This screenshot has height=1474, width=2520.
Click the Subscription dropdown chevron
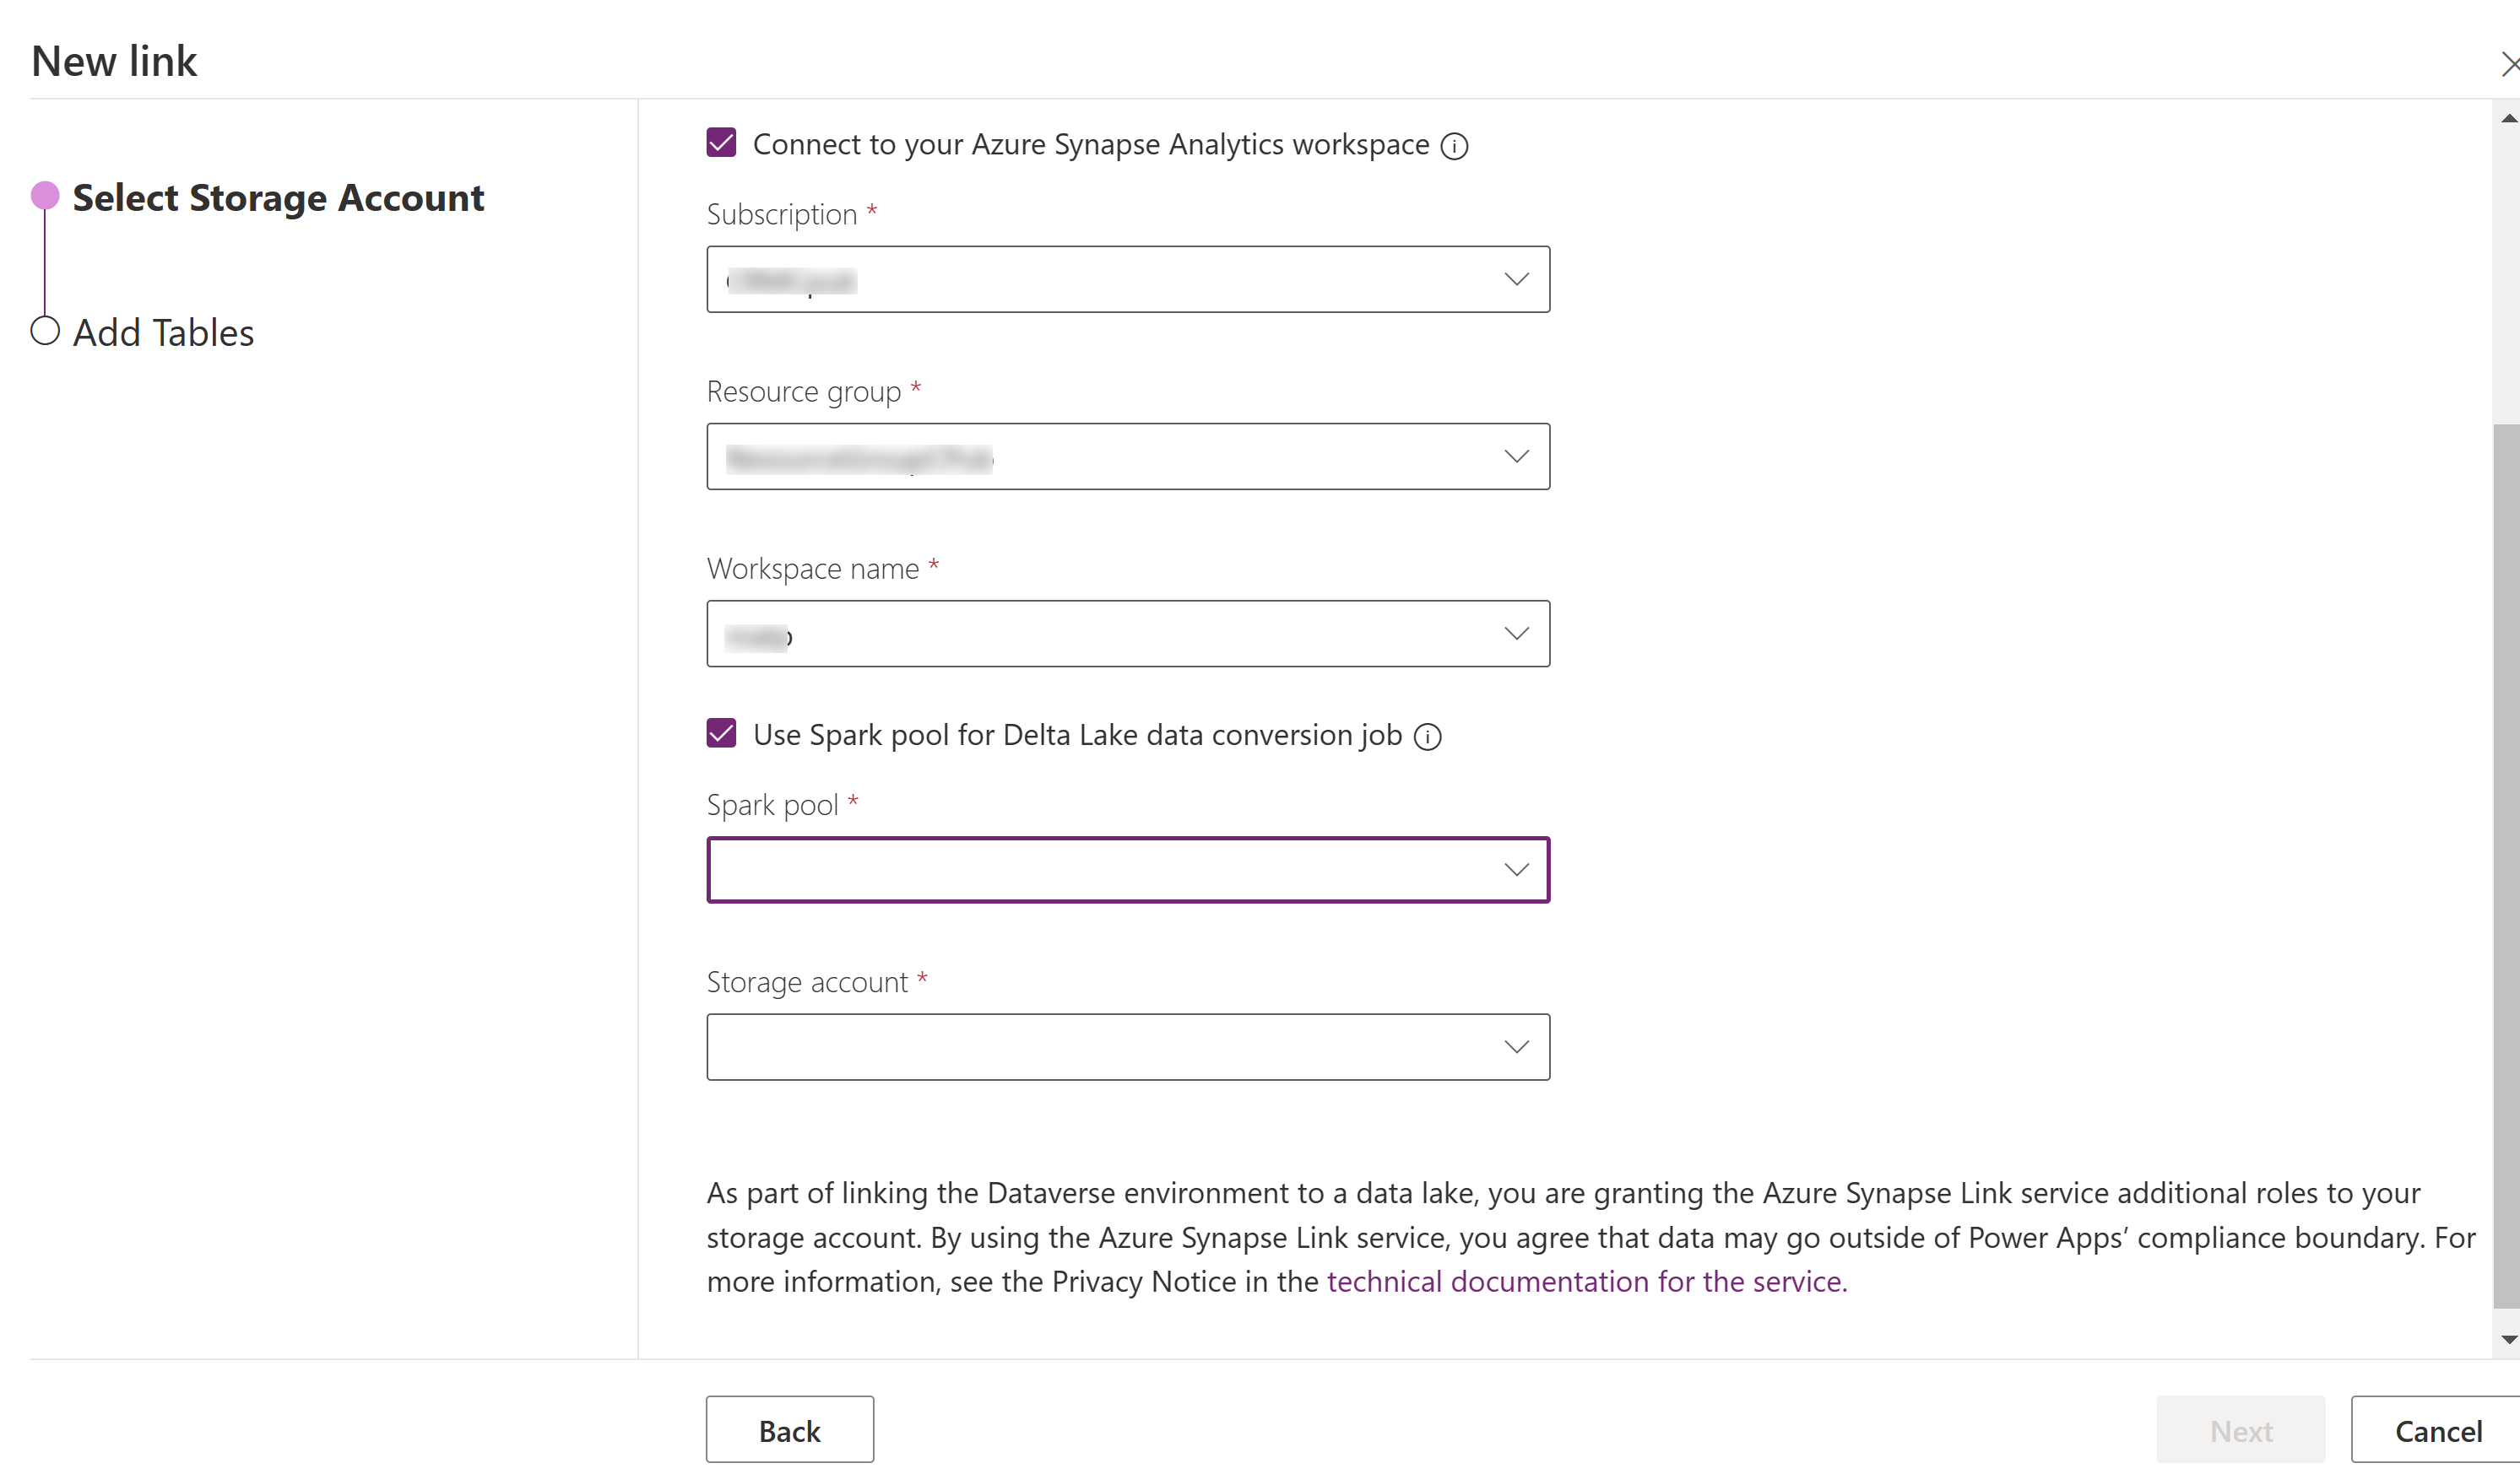(1513, 279)
